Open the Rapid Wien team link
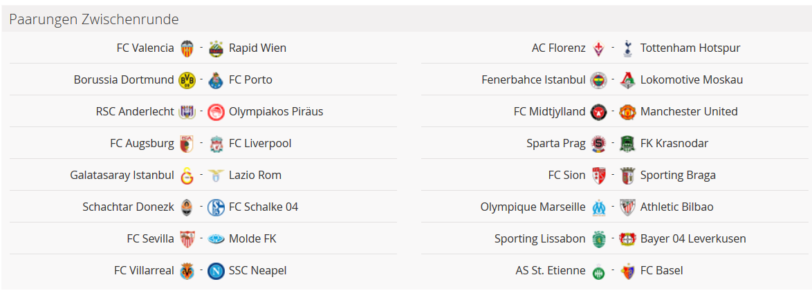This screenshot has width=812, height=293. 257,48
